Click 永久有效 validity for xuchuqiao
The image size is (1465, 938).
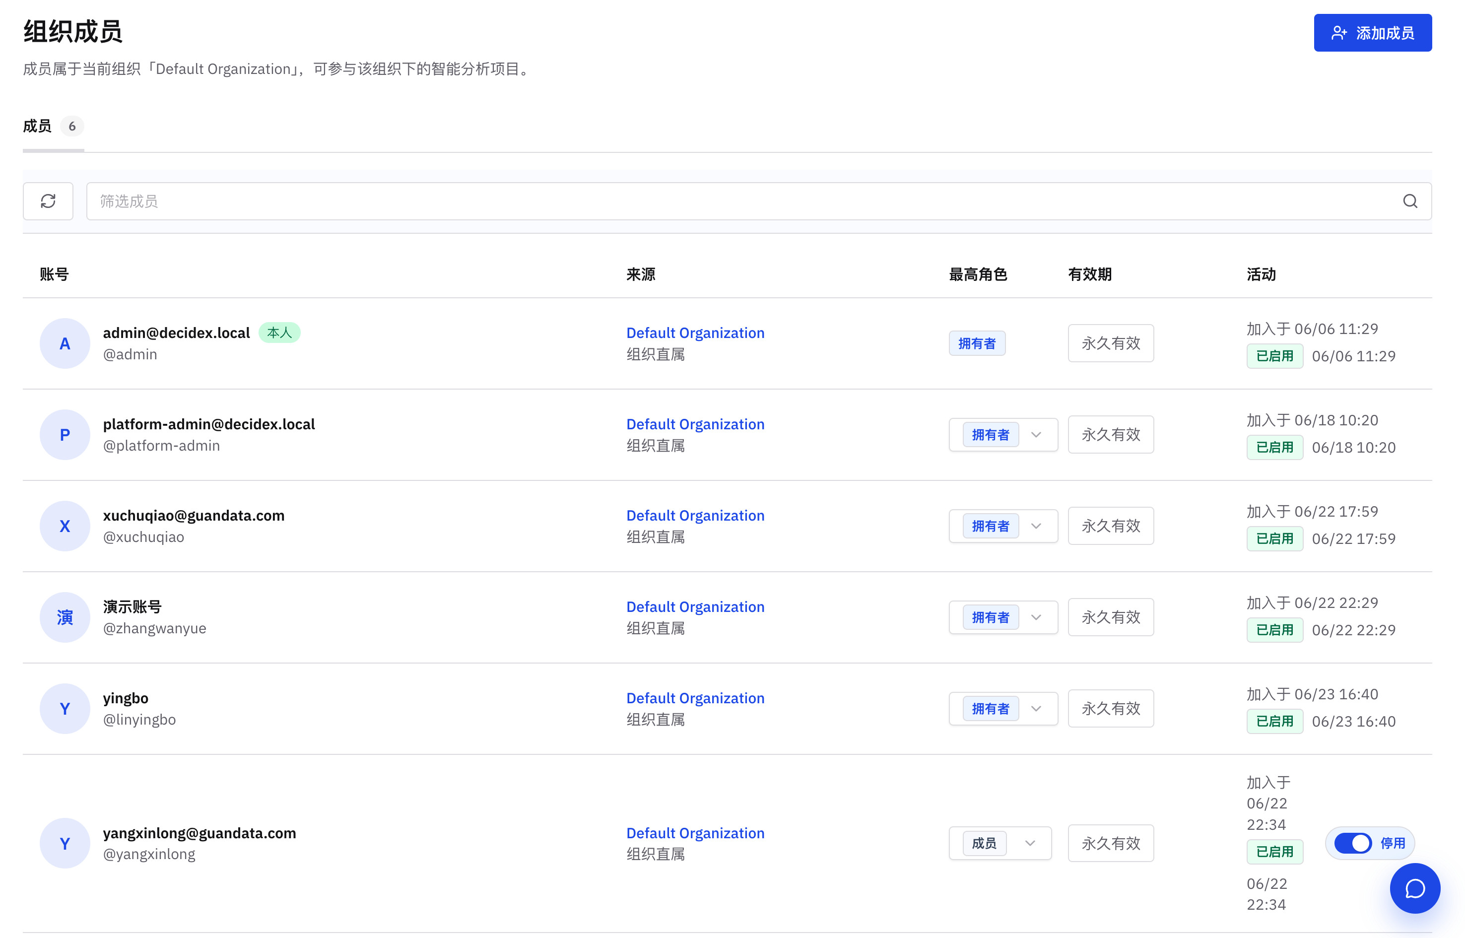pyautogui.click(x=1111, y=526)
